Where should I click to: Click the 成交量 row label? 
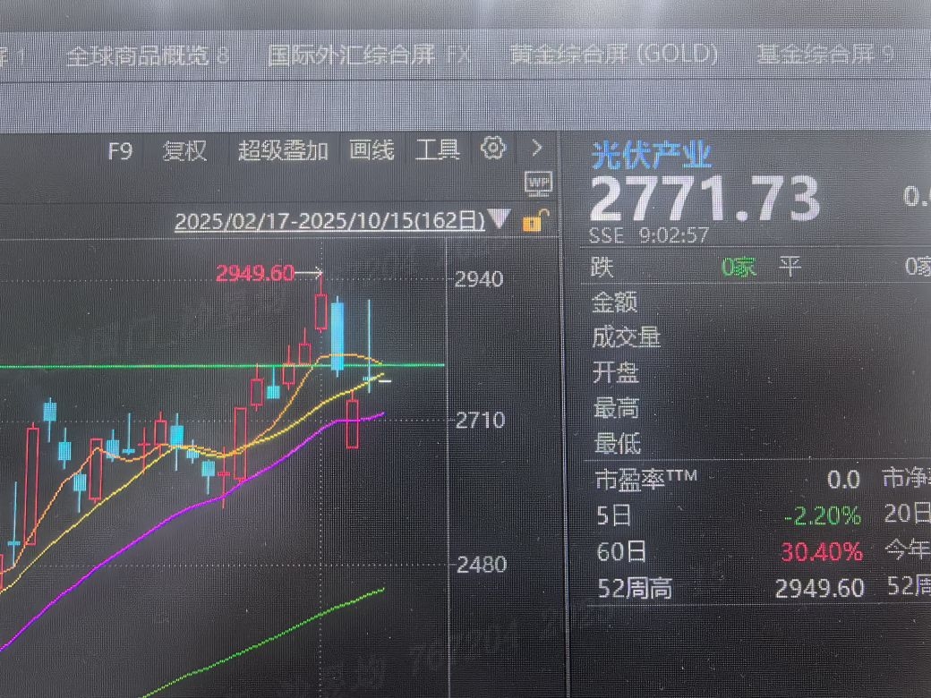[626, 337]
